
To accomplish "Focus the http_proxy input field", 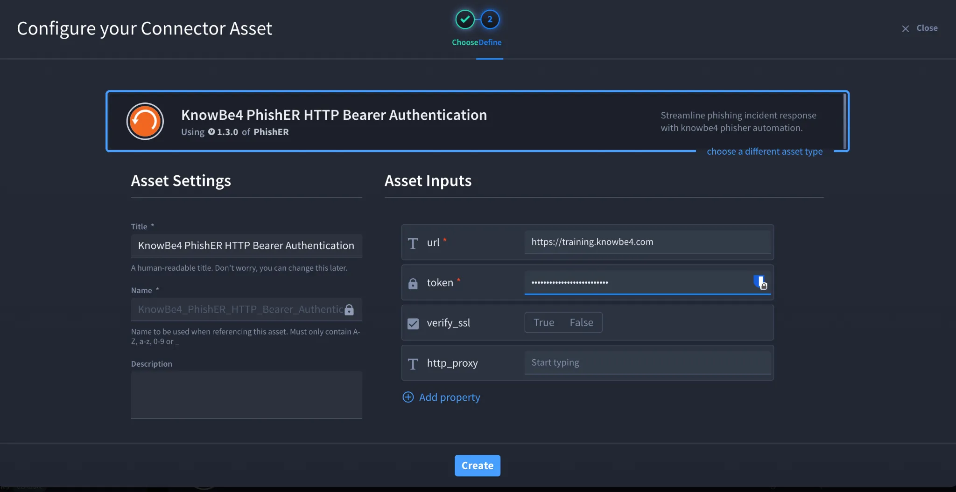I will (x=647, y=362).
